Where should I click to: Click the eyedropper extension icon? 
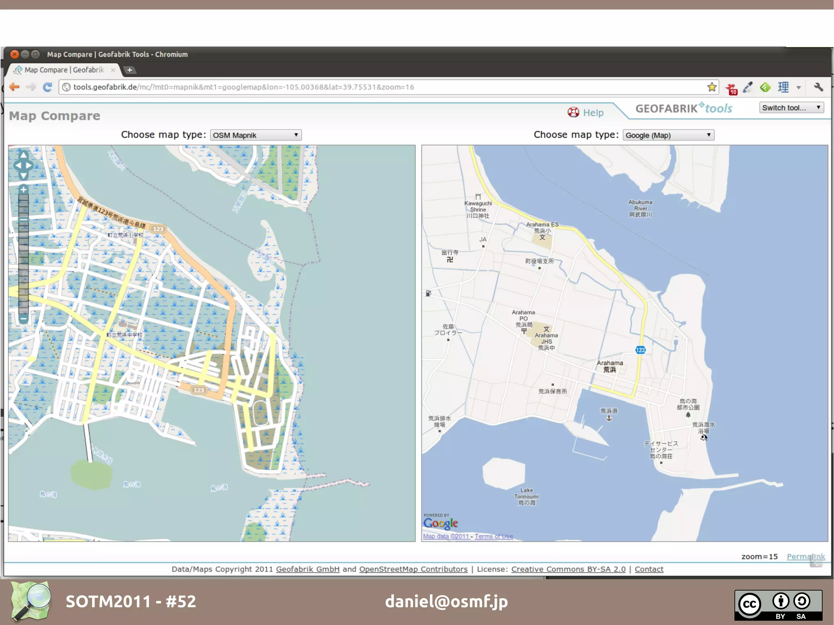[748, 87]
